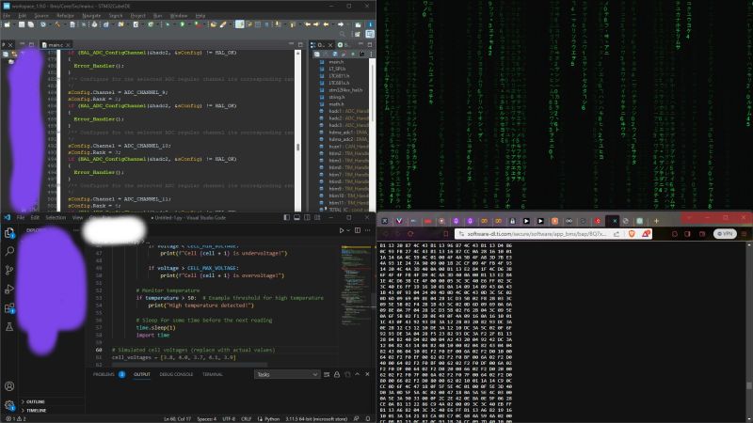Open the Search view in VS Code
753x423 pixels.
click(x=9, y=251)
